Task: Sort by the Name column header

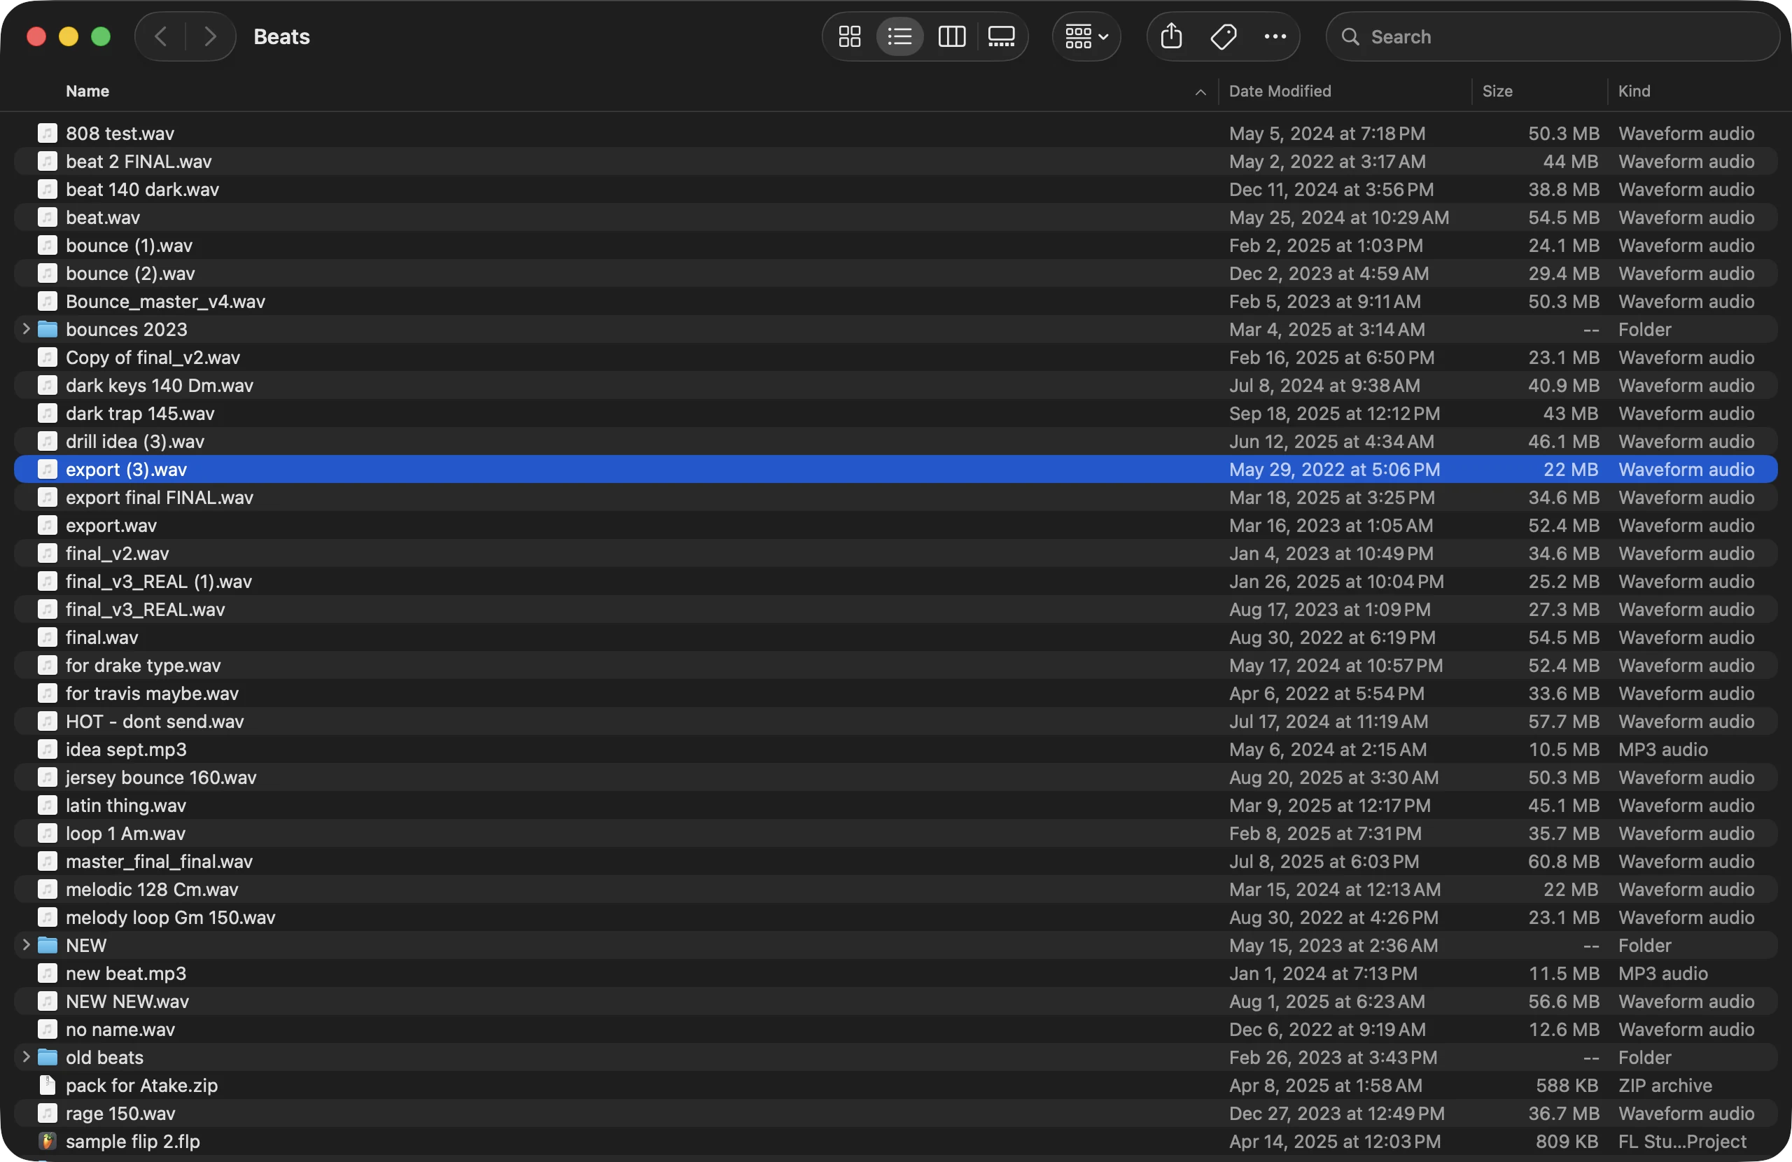Action: [x=87, y=91]
